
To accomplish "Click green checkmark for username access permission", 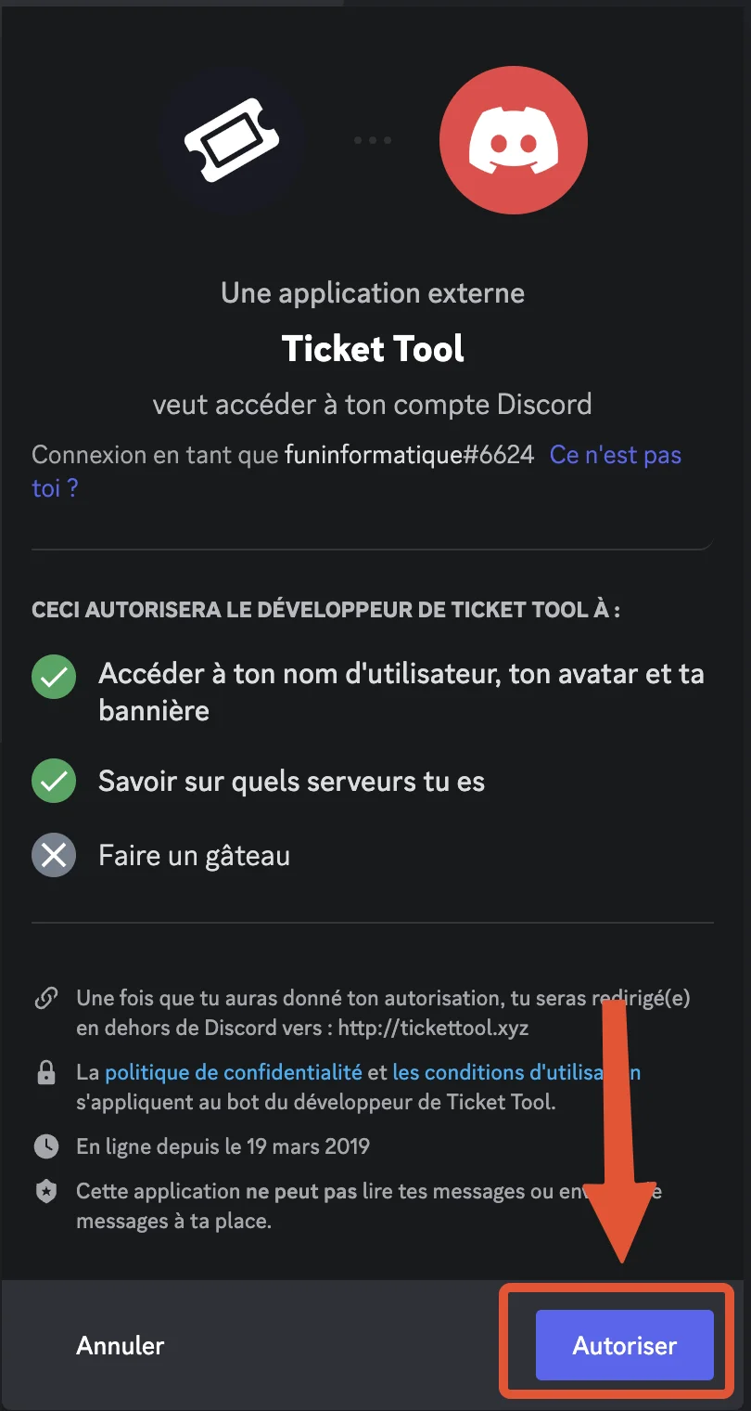I will click(x=54, y=678).
